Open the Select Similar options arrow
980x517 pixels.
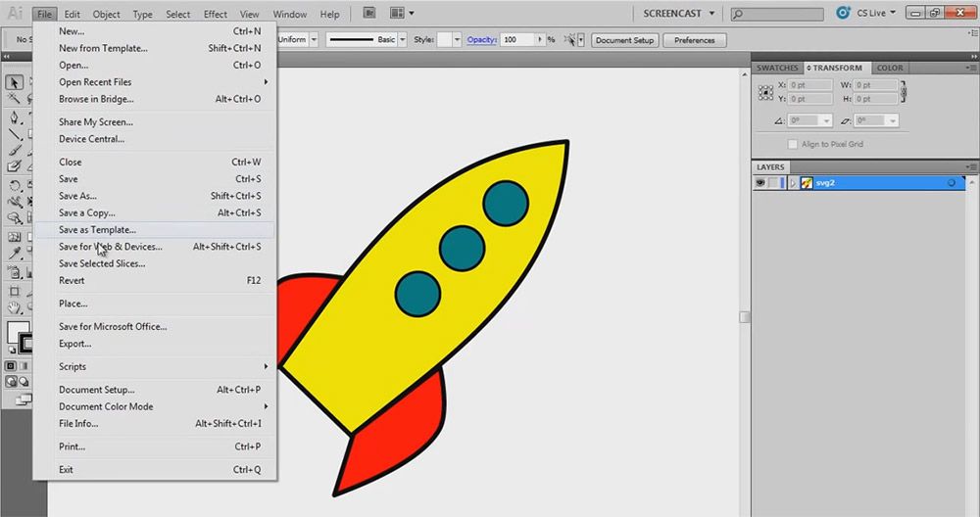[580, 40]
